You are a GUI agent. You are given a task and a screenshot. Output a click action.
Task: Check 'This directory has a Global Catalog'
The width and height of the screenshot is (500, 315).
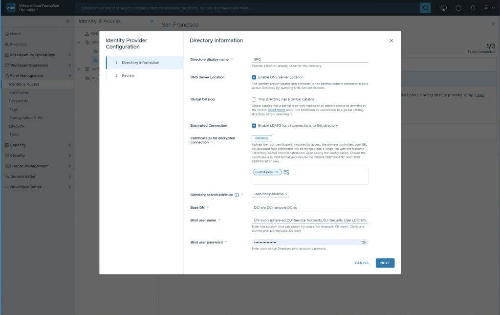(x=254, y=99)
